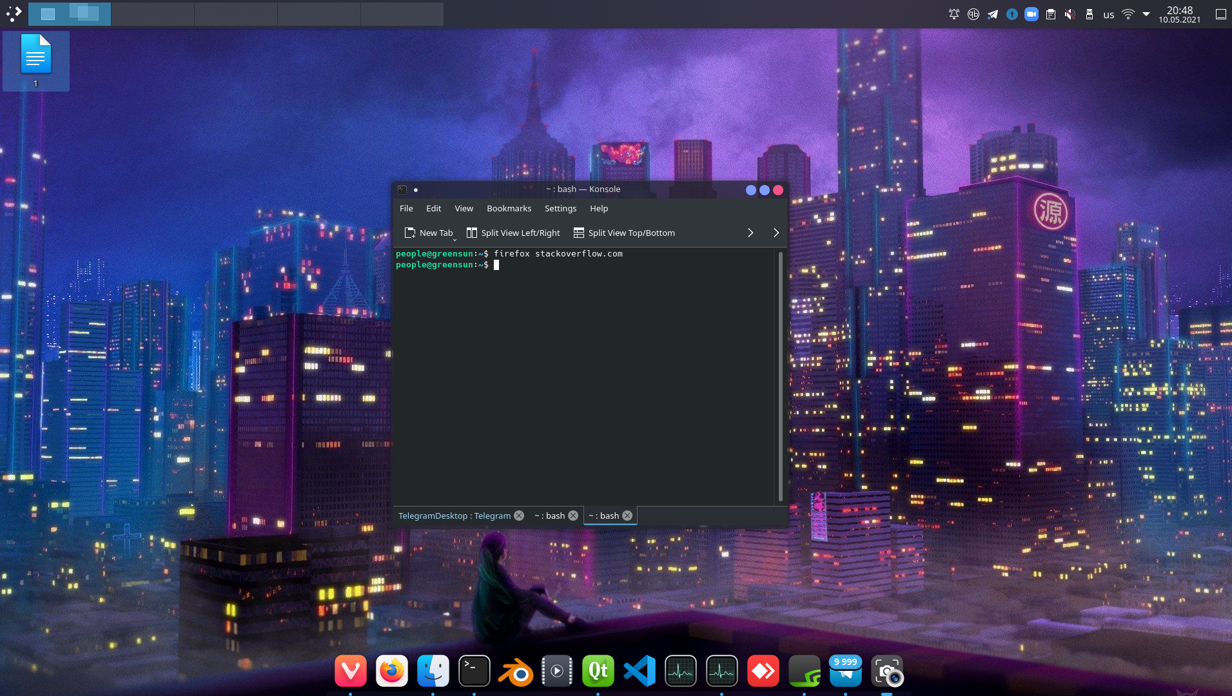Click Split View Left/Right button

pos(513,233)
